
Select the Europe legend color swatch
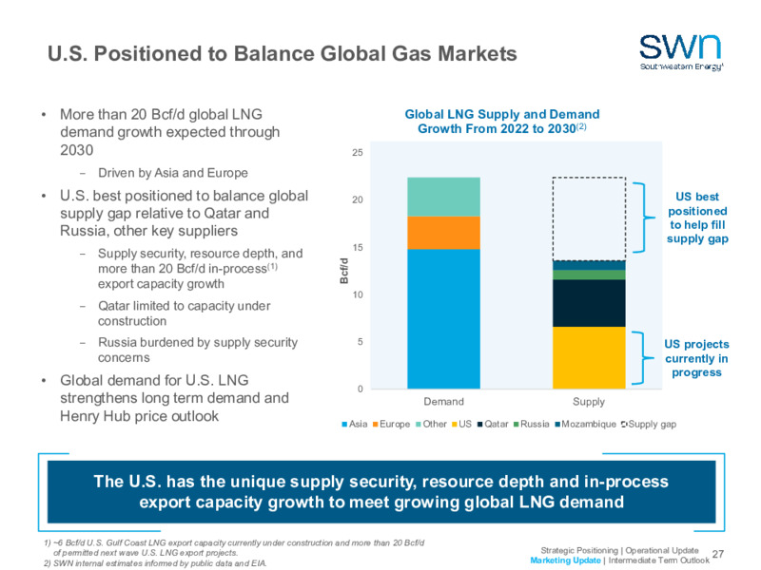tap(376, 425)
